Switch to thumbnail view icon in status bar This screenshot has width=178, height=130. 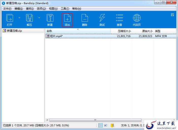click(106, 125)
